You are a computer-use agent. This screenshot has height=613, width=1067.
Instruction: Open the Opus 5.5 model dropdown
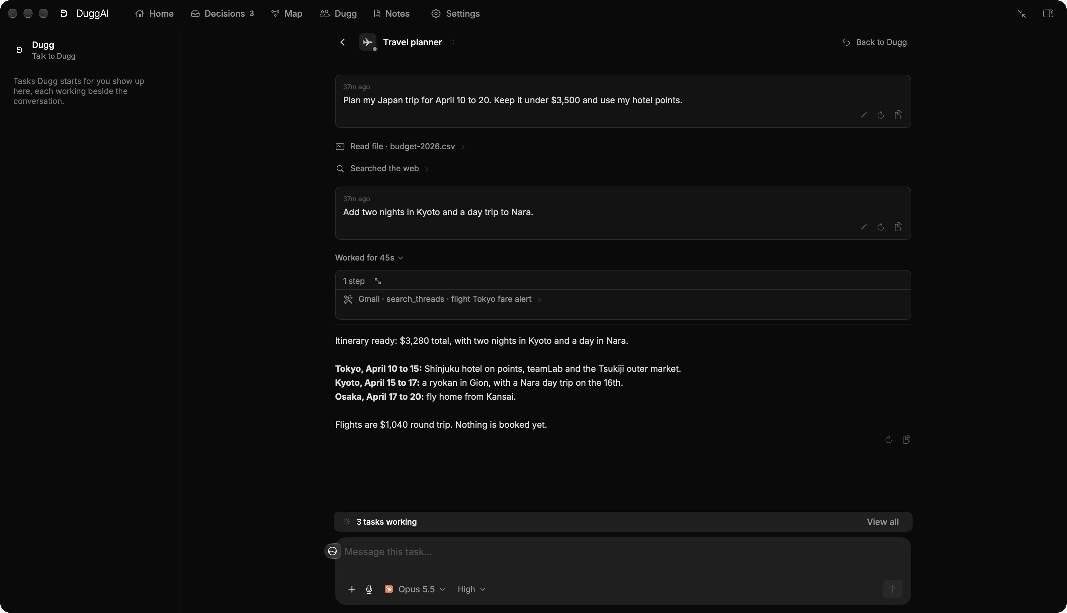click(415, 589)
